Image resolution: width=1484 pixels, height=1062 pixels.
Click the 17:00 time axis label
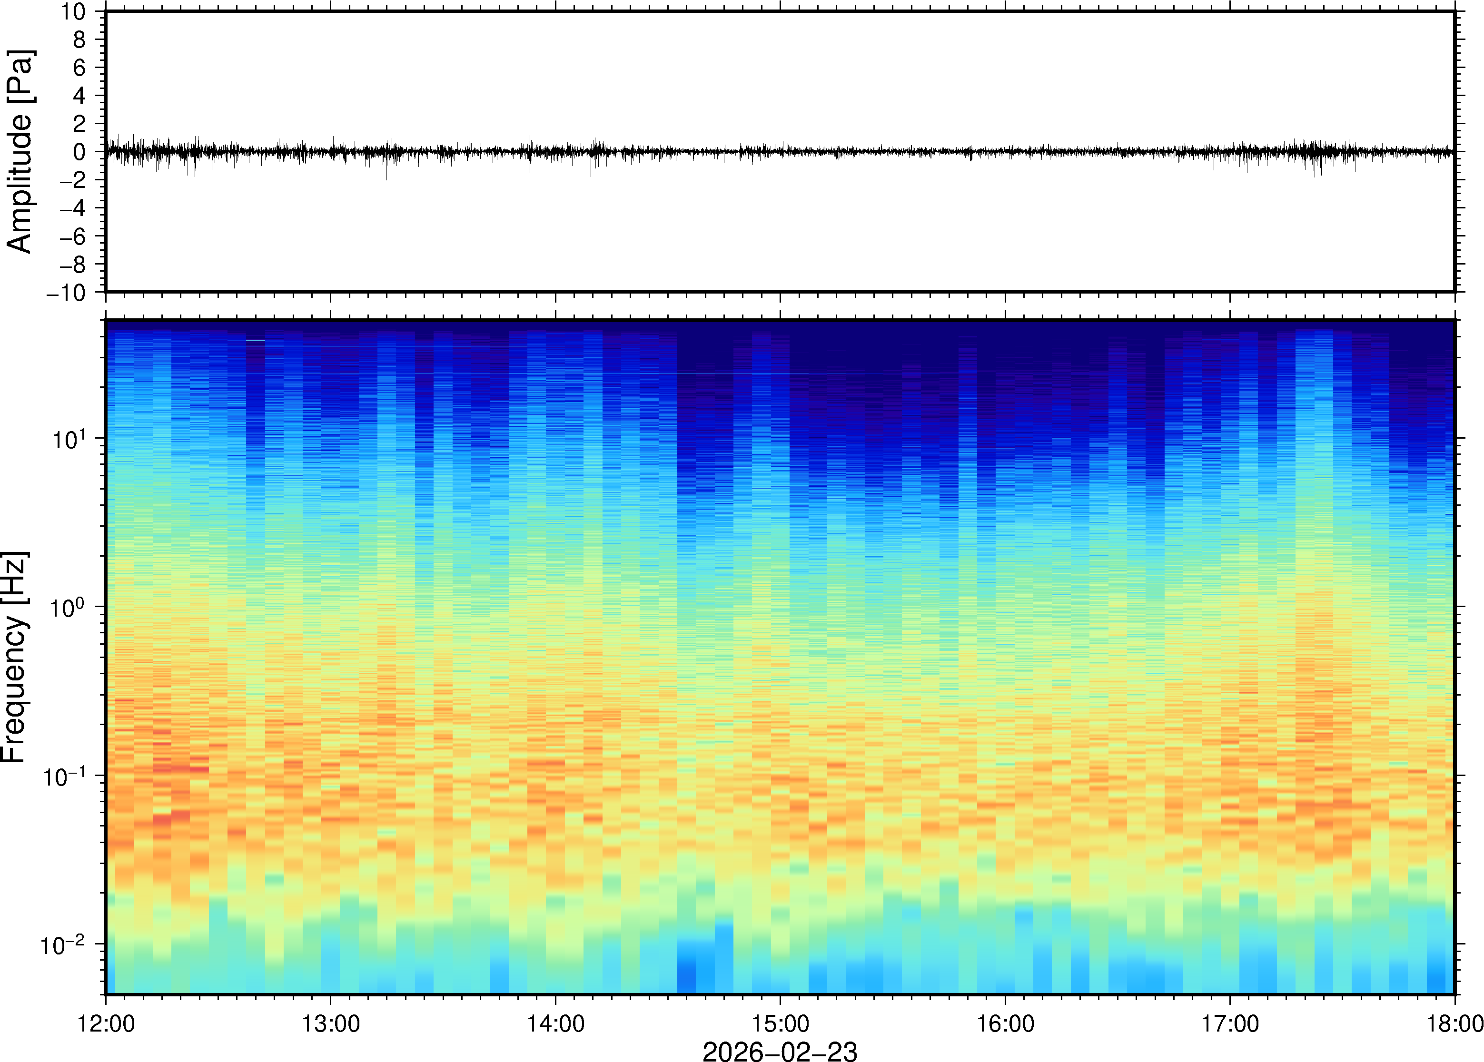(x=1229, y=1023)
